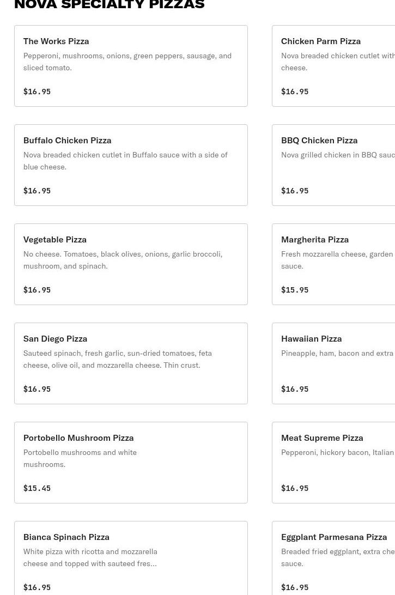Click The Works Pizza toppings description

click(127, 62)
